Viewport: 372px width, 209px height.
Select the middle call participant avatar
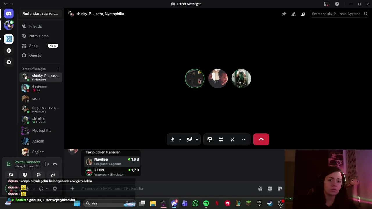click(218, 78)
